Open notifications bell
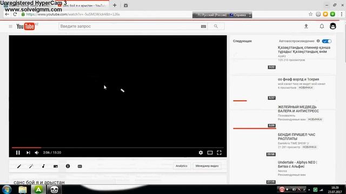This screenshot has height=194, width=346. click(x=322, y=26)
